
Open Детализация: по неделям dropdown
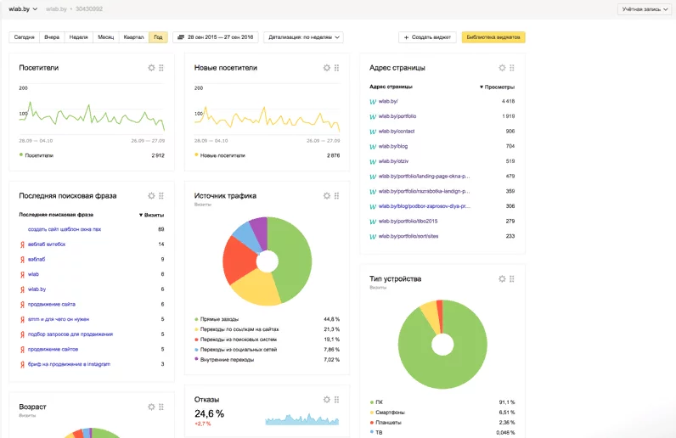(x=303, y=37)
